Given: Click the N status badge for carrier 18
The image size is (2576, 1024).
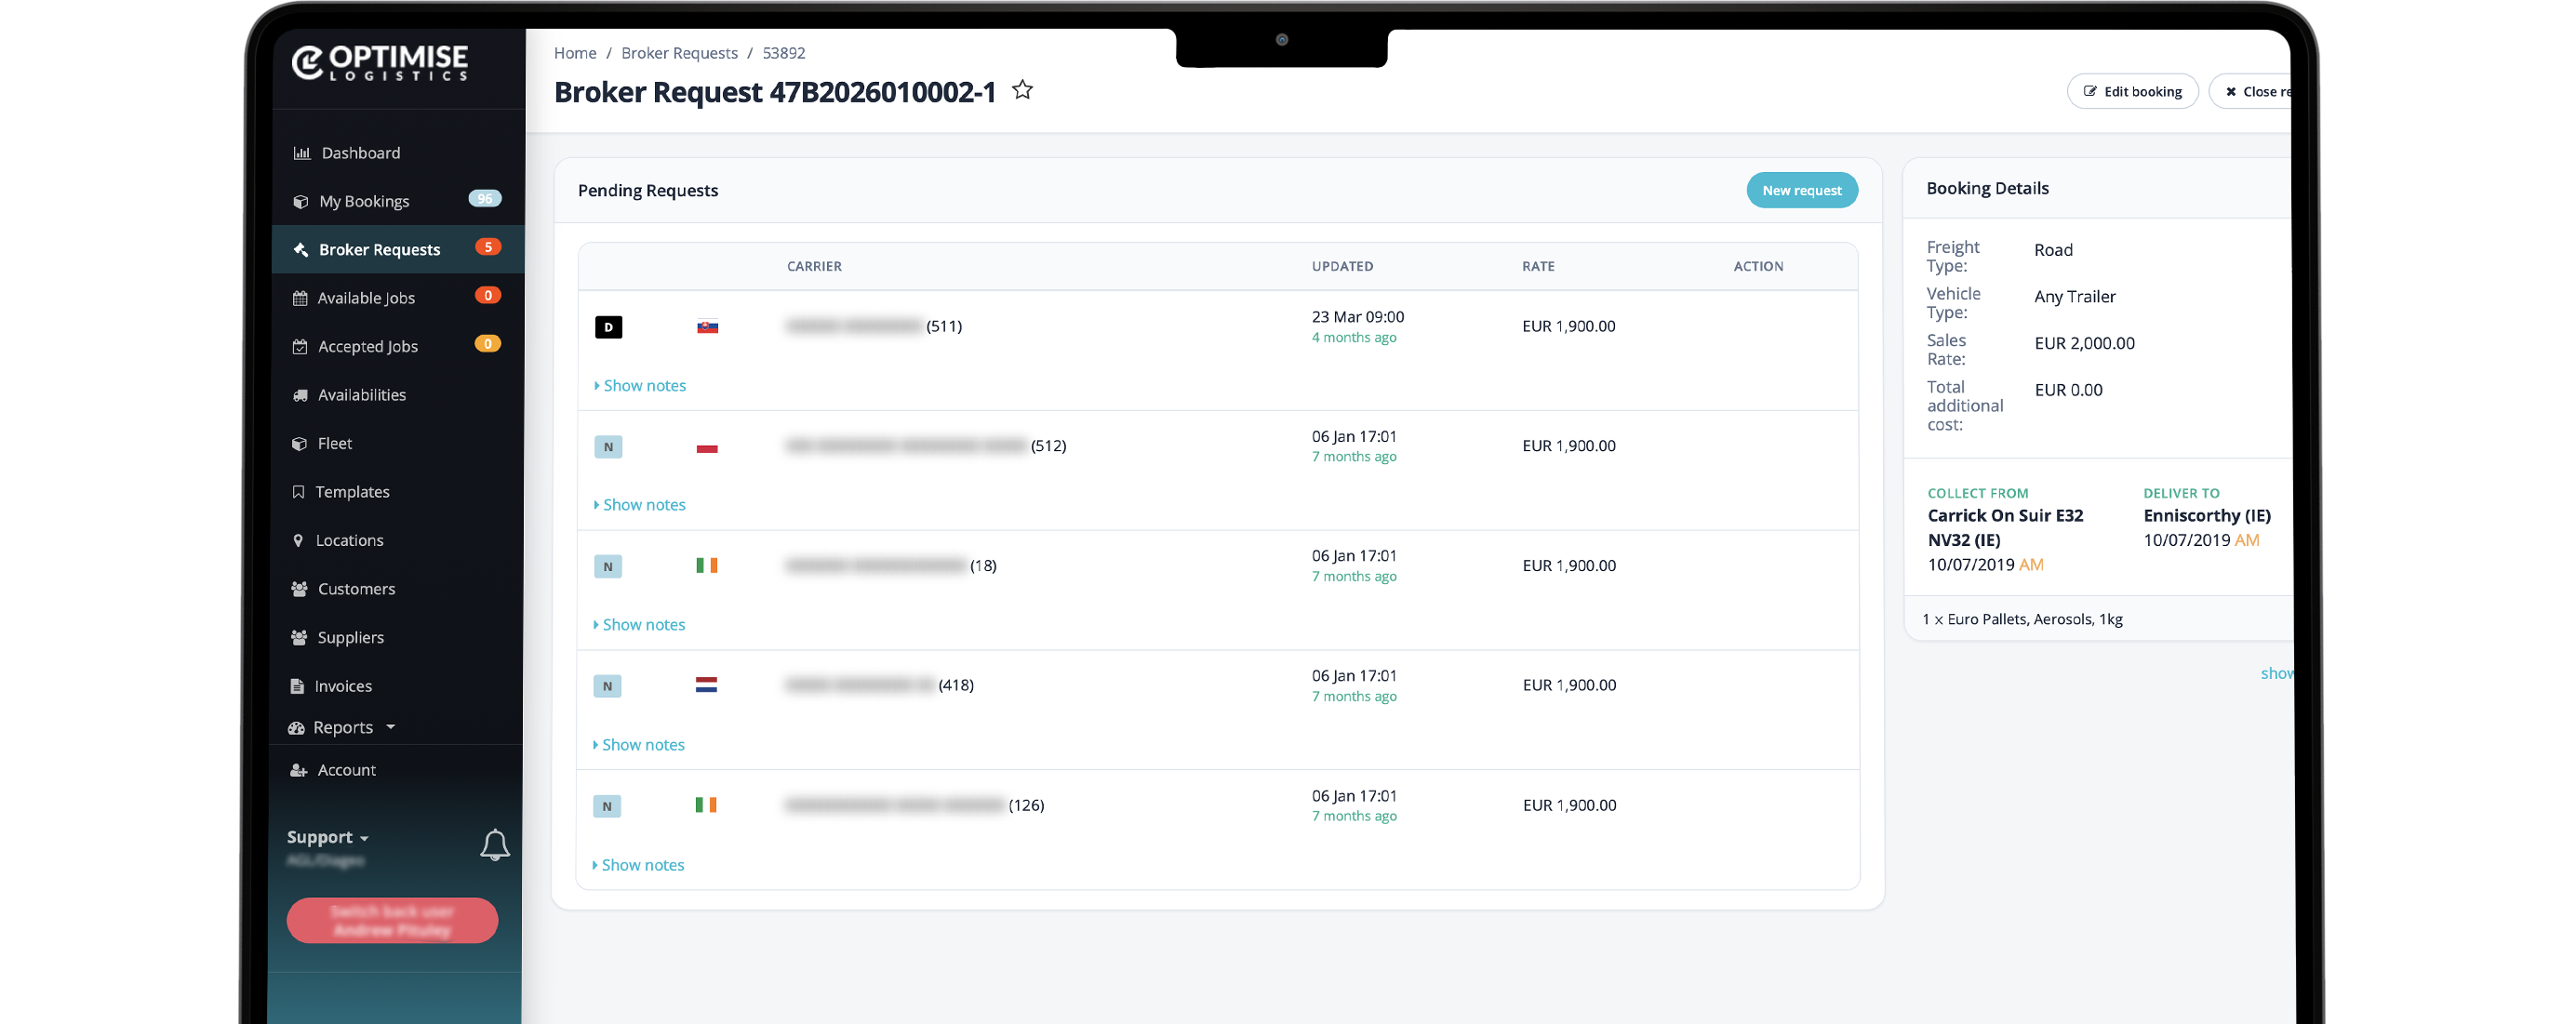Looking at the screenshot, I should tap(607, 566).
